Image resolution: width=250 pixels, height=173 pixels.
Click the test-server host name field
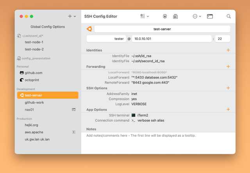(162, 29)
